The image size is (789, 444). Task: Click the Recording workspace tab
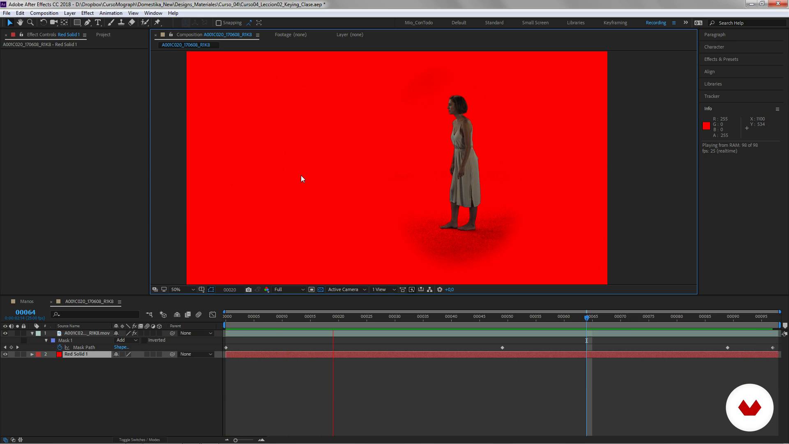(x=655, y=22)
